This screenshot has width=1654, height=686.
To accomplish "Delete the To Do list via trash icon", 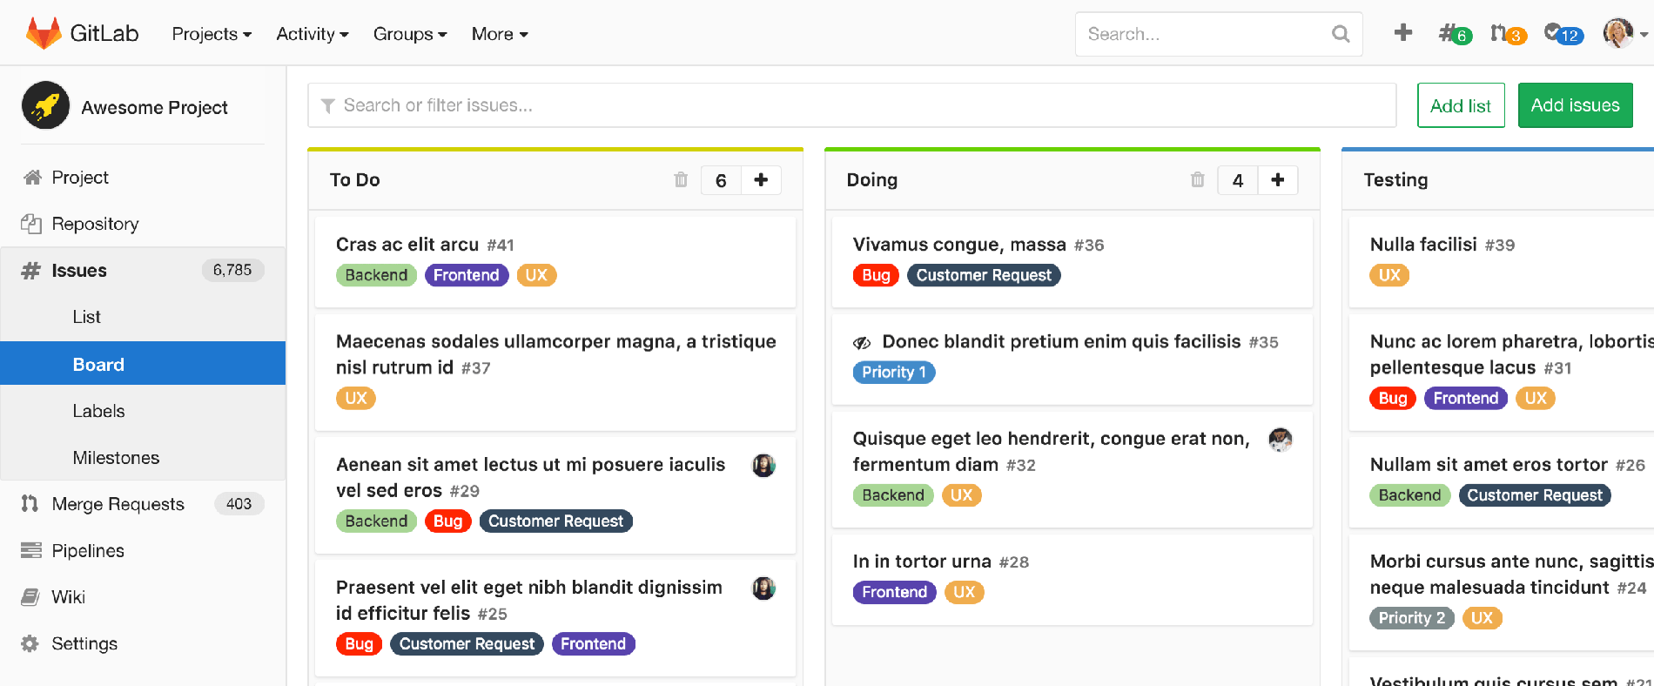I will [x=681, y=179].
